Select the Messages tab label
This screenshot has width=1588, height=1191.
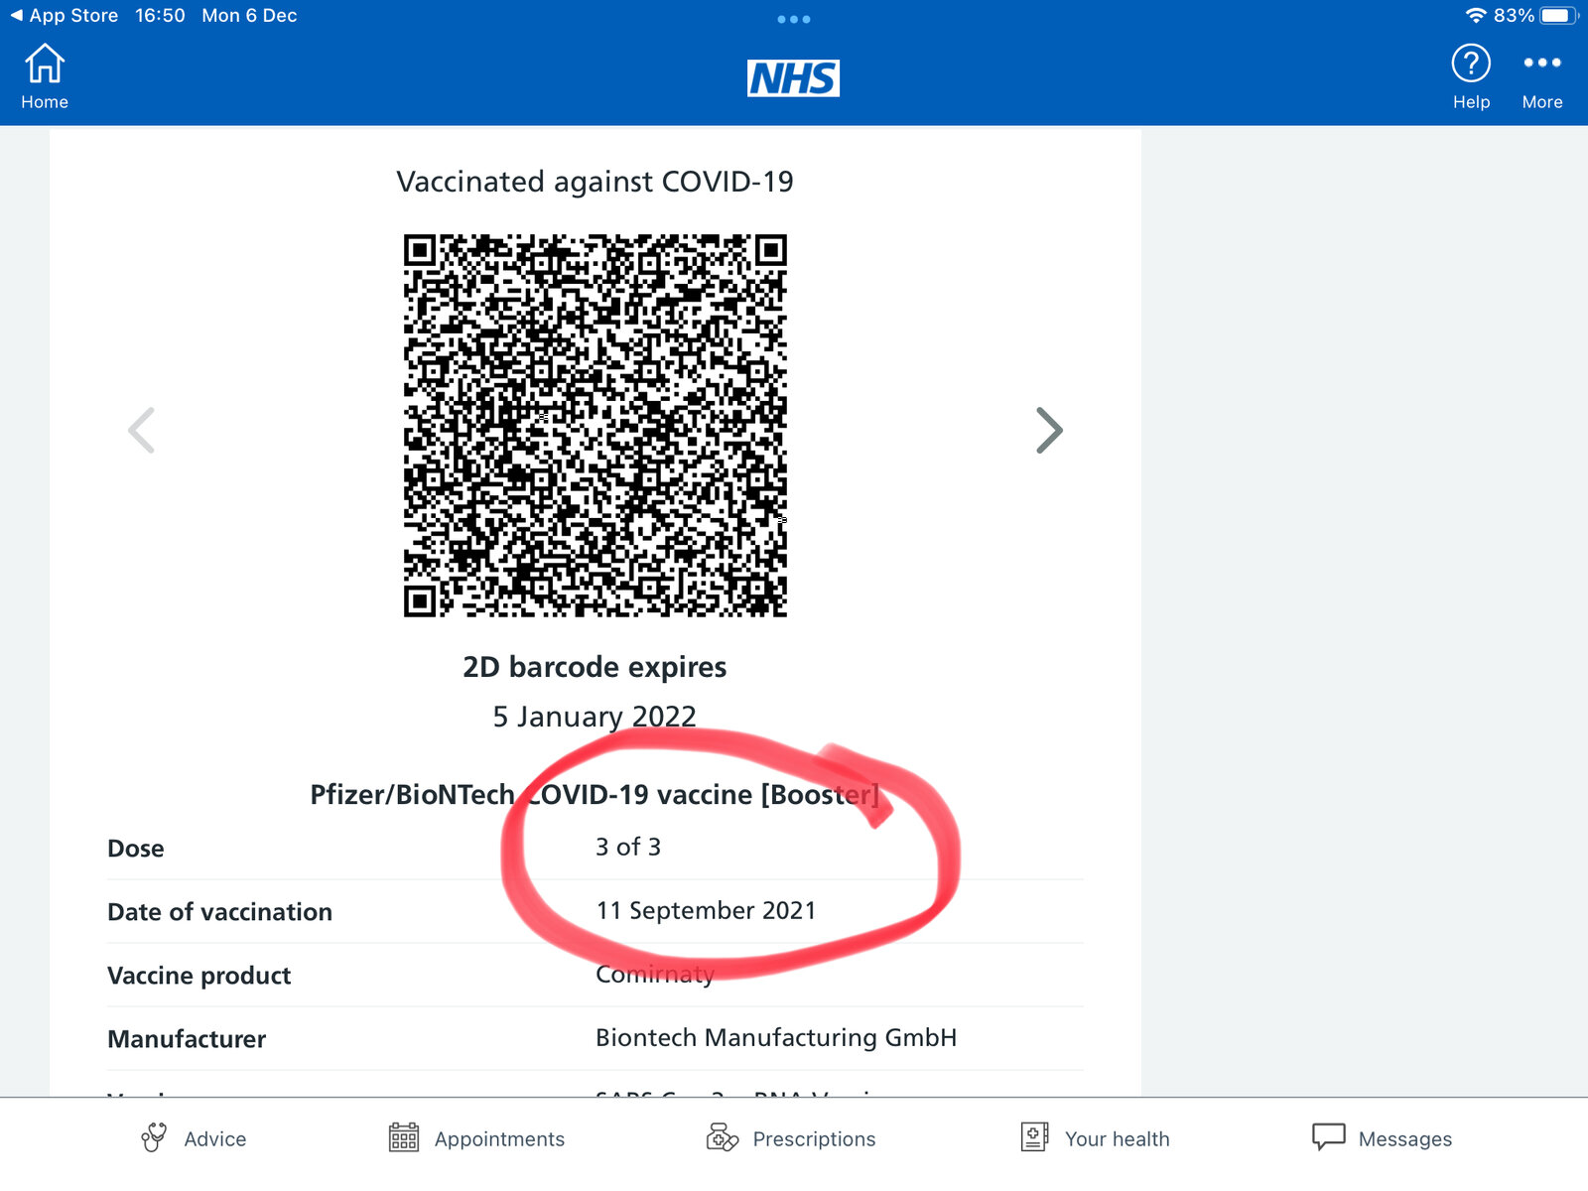coord(1404,1139)
